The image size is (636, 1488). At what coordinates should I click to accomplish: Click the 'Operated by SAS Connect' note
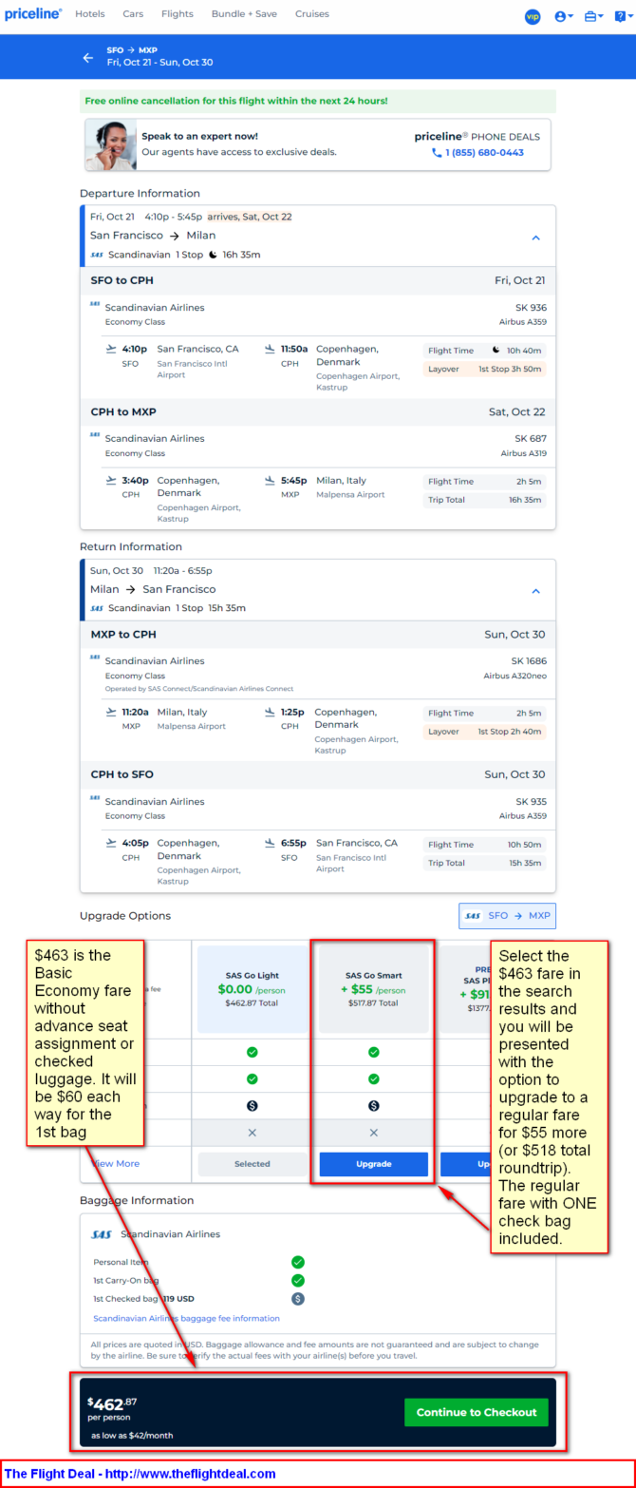pyautogui.click(x=199, y=689)
